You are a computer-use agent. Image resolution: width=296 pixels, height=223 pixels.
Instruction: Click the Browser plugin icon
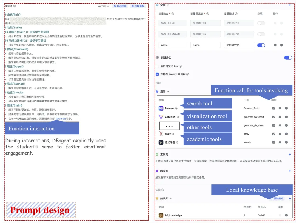pos(161,108)
